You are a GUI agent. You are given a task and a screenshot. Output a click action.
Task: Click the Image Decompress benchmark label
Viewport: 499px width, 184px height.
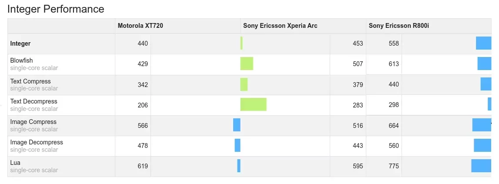tap(37, 142)
